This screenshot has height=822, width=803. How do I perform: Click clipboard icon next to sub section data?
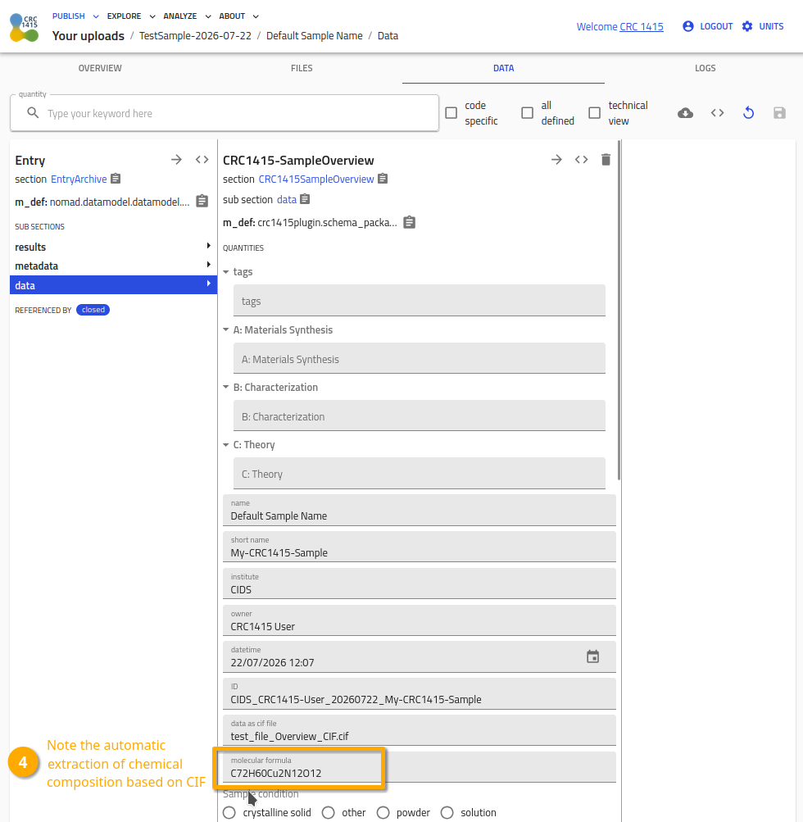(x=305, y=199)
